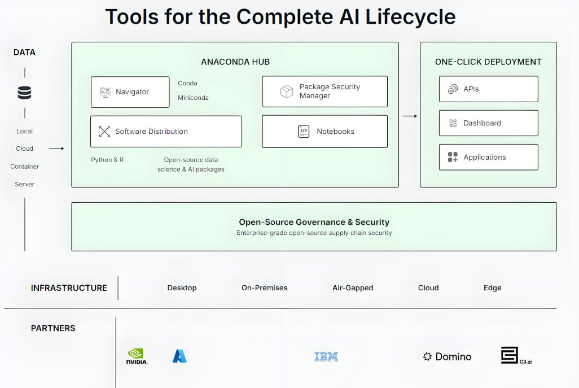579x388 pixels.
Task: Click the Python & R label
Action: 107,160
